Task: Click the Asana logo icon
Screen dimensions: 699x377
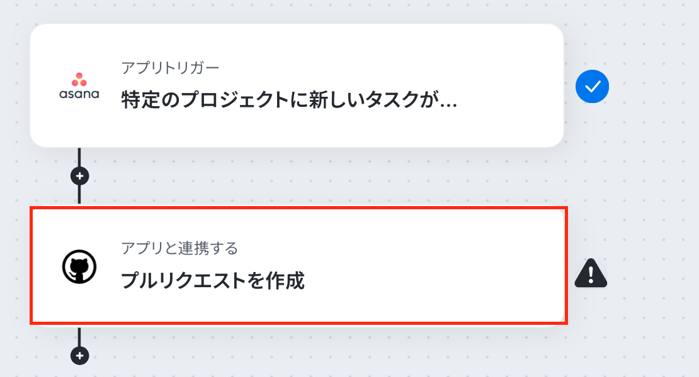Action: pyautogui.click(x=79, y=86)
